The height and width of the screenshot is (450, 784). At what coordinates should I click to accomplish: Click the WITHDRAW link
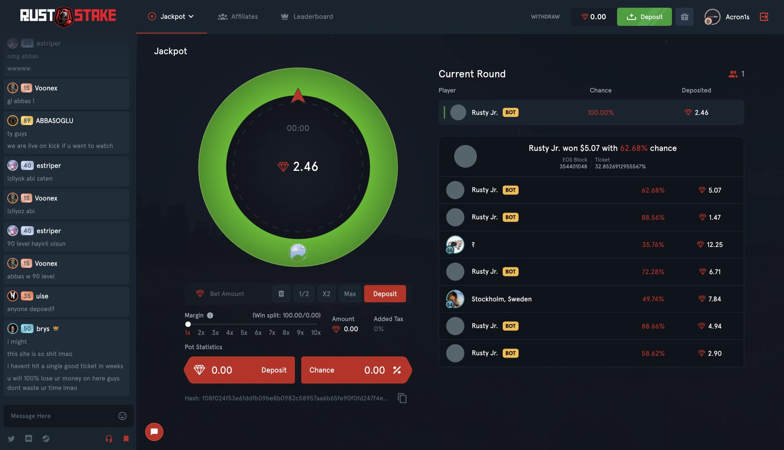(545, 17)
